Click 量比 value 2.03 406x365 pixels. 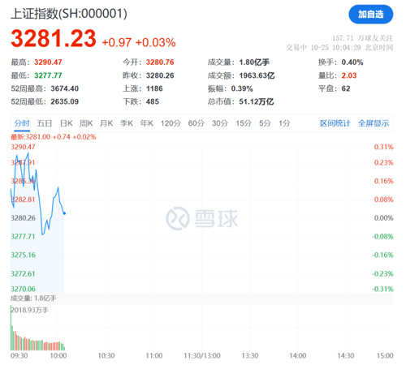[349, 75]
